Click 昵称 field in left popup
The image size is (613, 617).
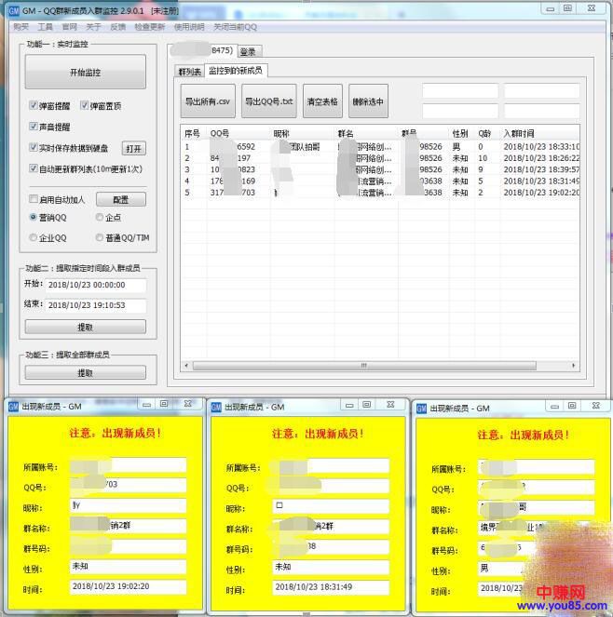click(x=129, y=505)
